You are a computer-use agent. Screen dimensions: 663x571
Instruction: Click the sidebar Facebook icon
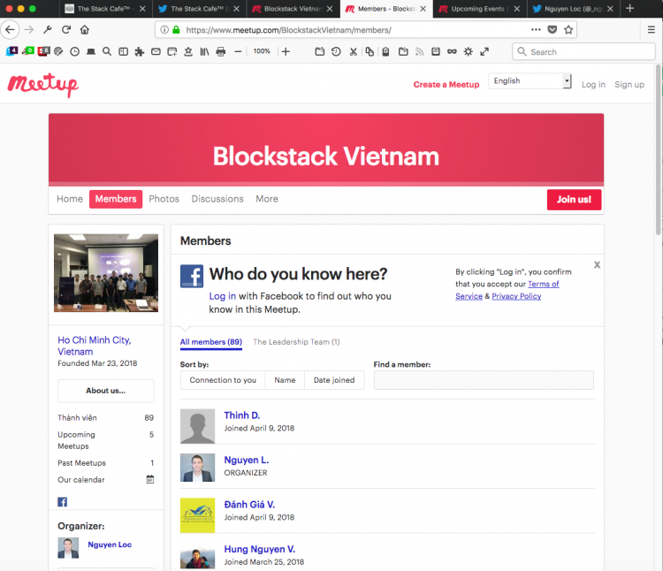pos(63,502)
